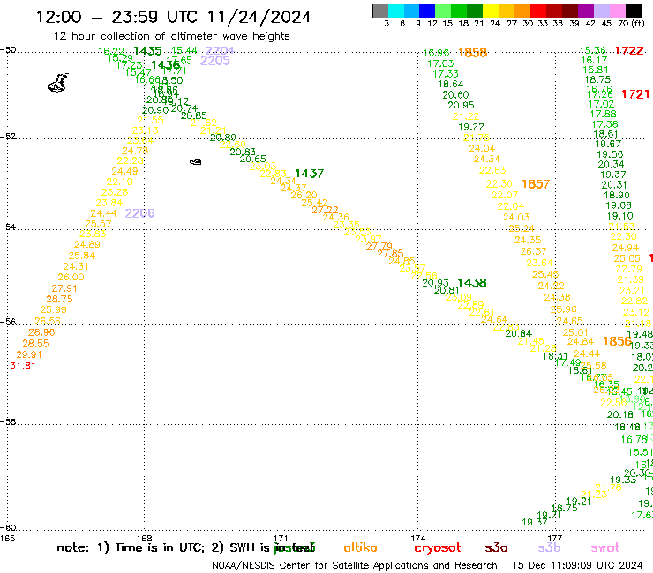The height and width of the screenshot is (573, 653).
Task: Select the dark blue legend swatch
Action: coord(427,11)
